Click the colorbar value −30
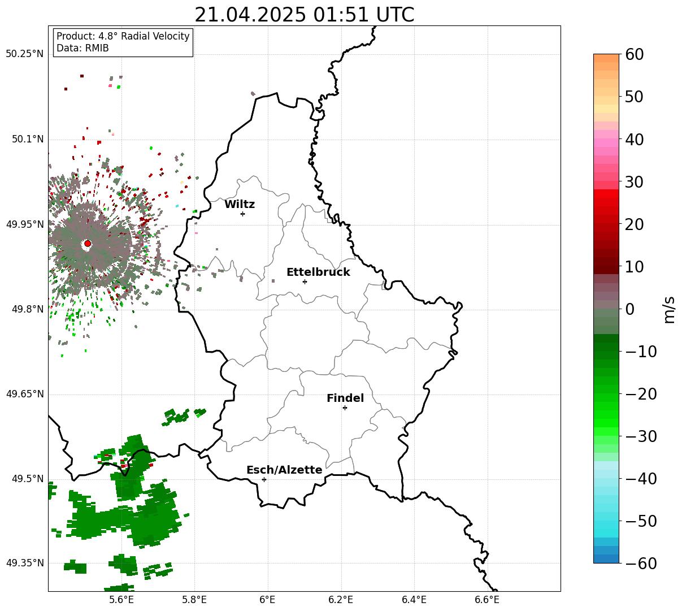This screenshot has height=611, width=682. click(x=641, y=436)
